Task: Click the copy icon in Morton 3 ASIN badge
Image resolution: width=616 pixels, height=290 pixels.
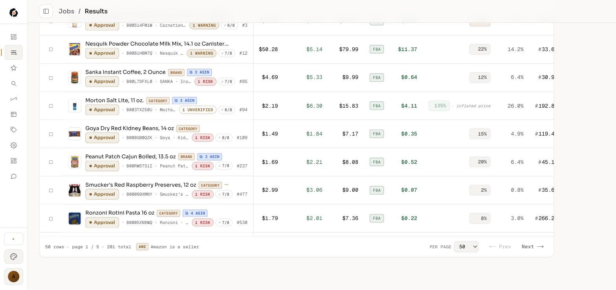Action: tap(176, 101)
